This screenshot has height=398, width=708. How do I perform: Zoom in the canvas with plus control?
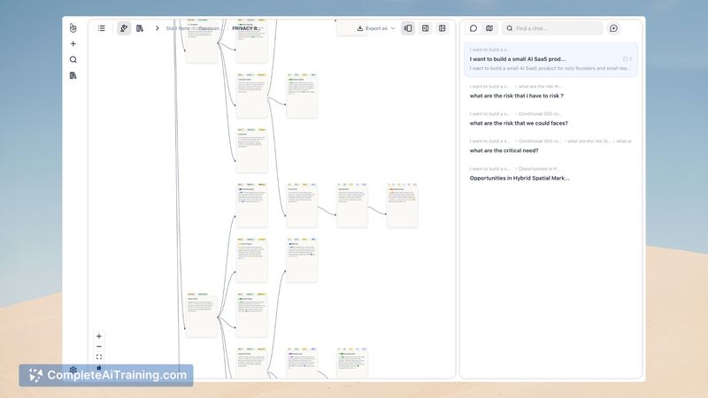(99, 336)
